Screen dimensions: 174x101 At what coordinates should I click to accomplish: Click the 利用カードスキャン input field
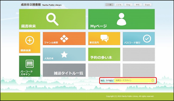(134, 80)
